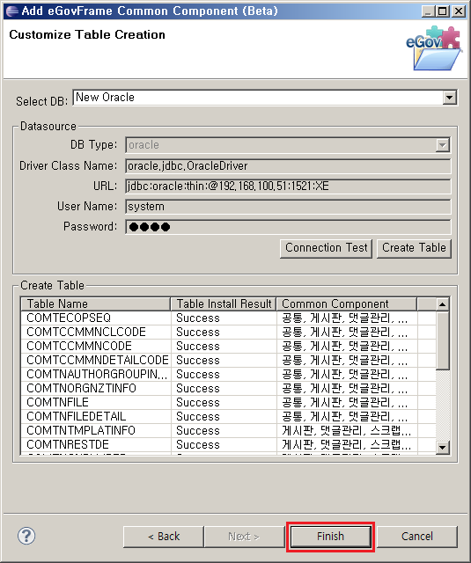The width and height of the screenshot is (471, 563).
Task: Click the Table Install Result column header
Action: (224, 304)
